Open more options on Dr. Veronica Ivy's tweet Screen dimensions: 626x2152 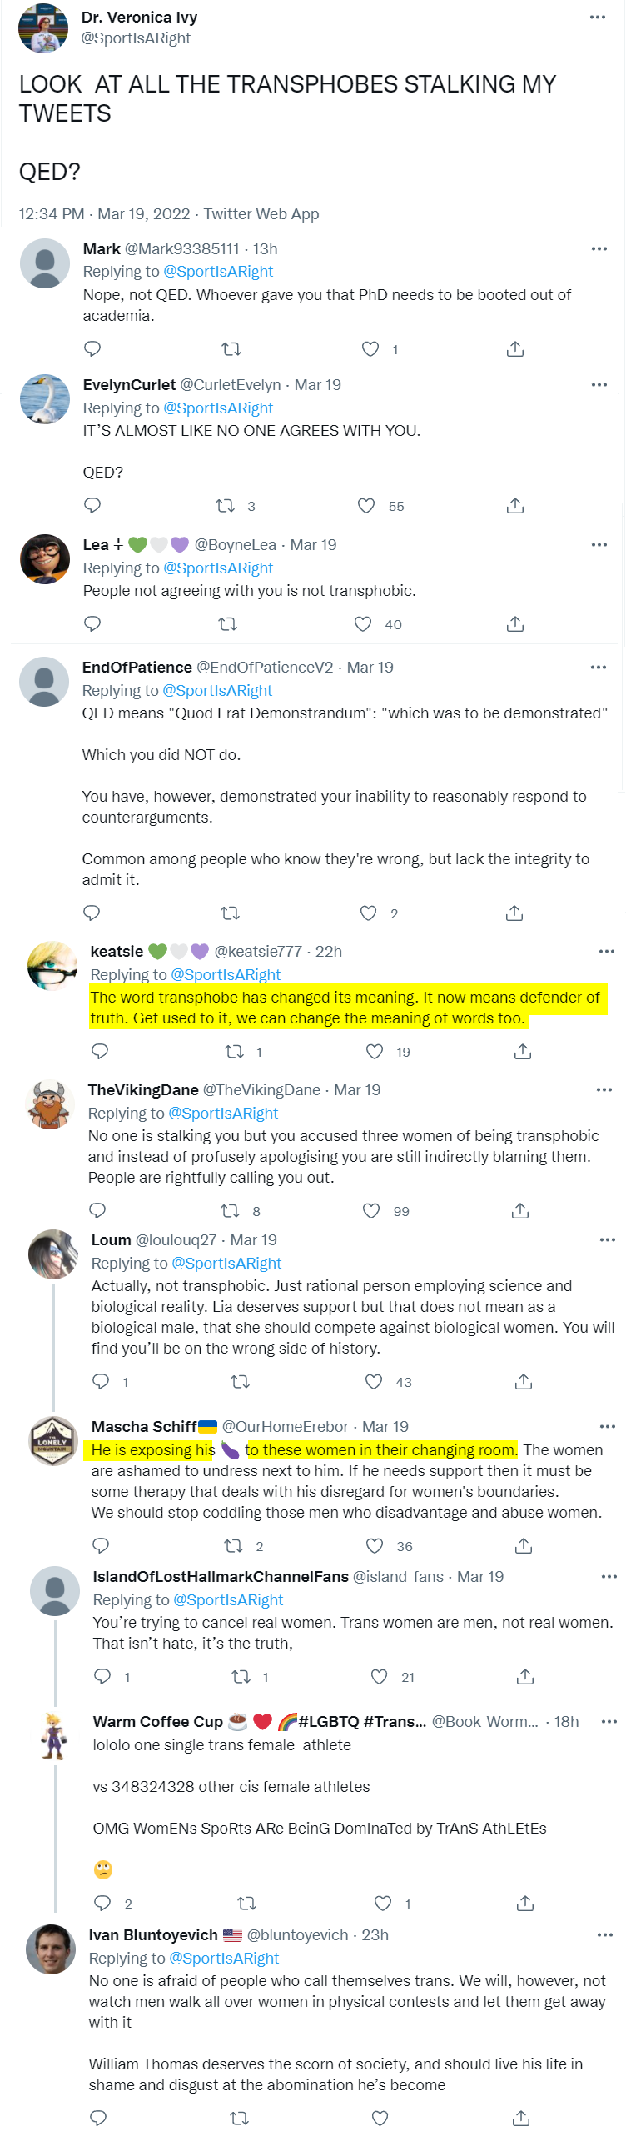[x=598, y=17]
